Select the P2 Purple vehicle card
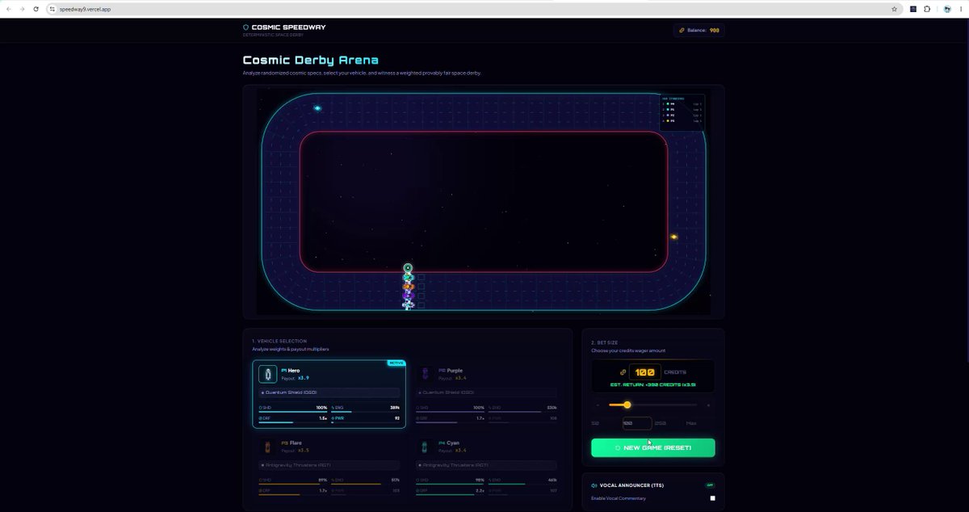The image size is (969, 512). click(x=486, y=394)
